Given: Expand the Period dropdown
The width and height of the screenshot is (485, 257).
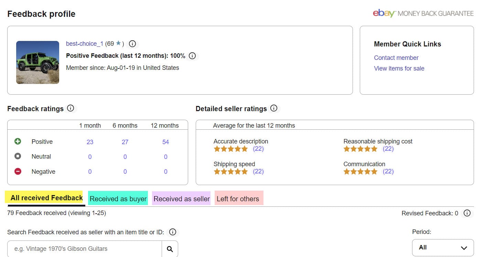Looking at the screenshot, I should pos(443,247).
